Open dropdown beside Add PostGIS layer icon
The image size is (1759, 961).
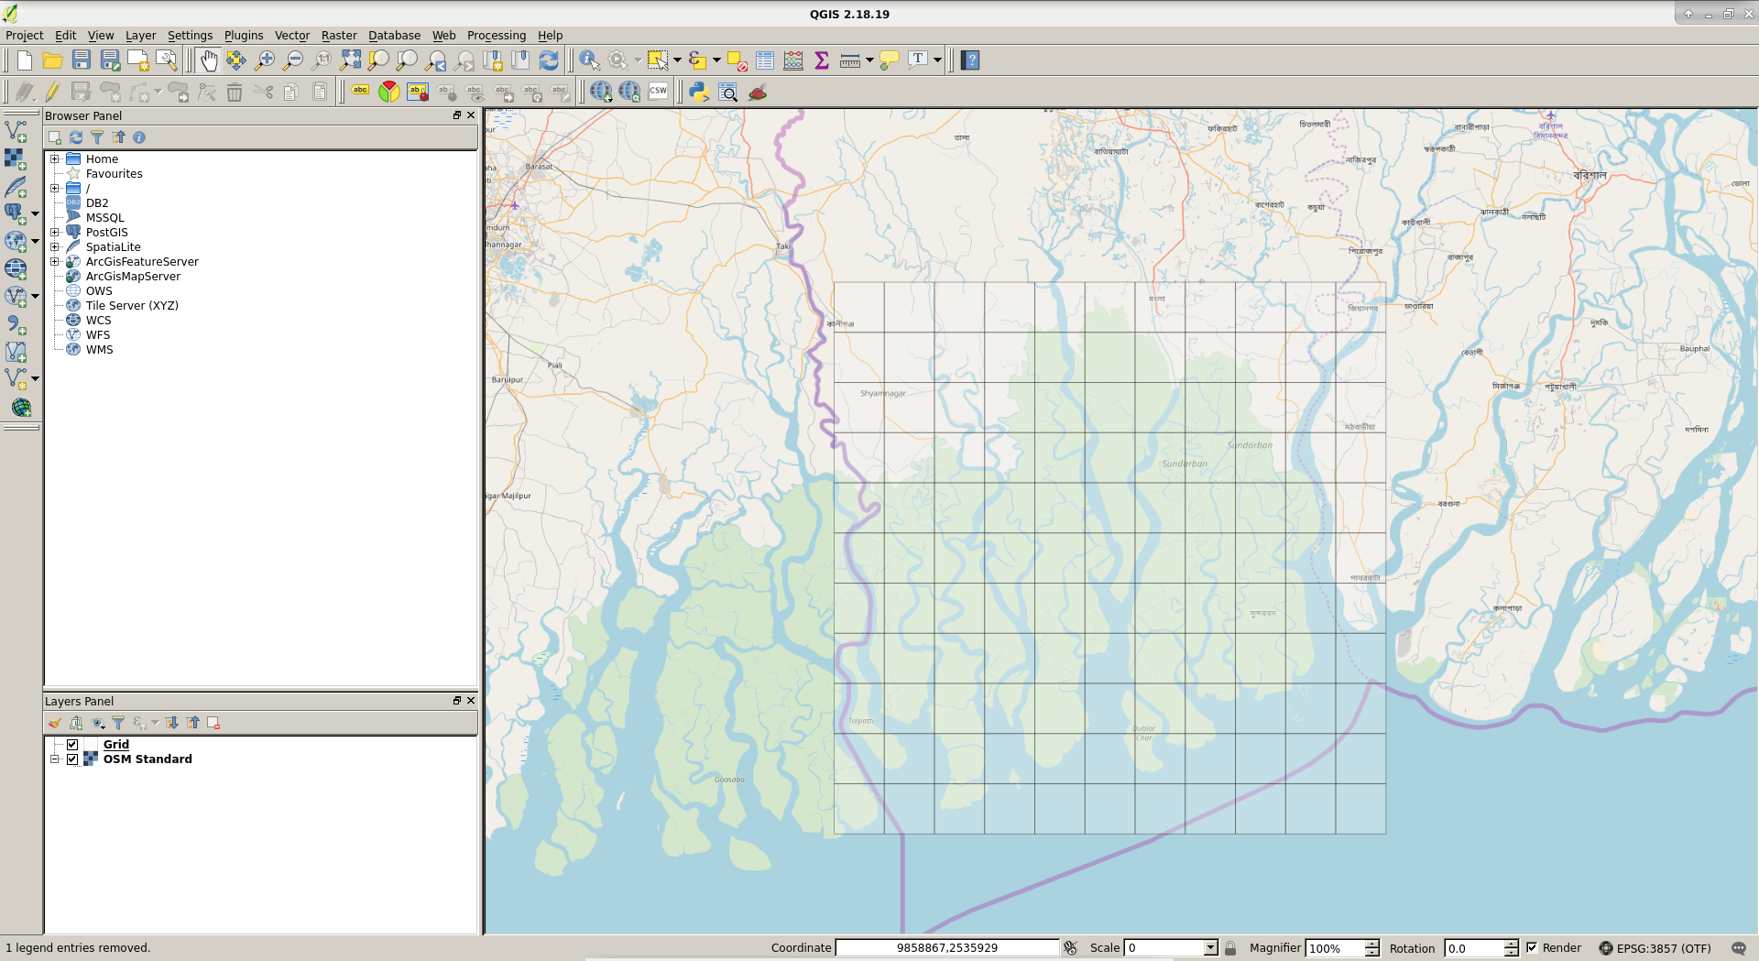35,213
